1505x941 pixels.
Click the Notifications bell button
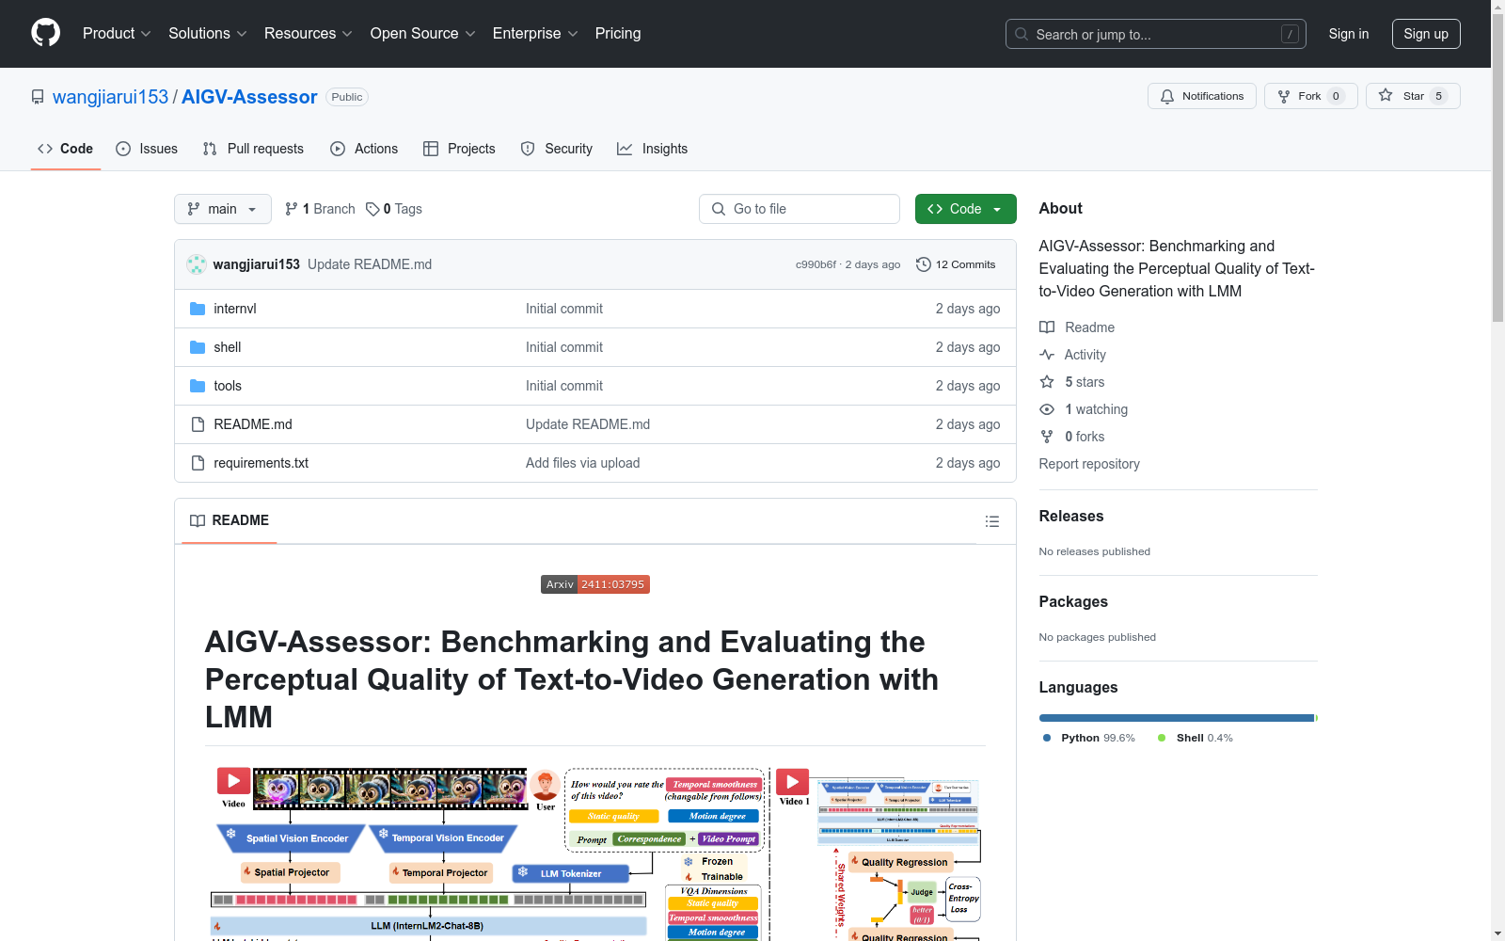pyautogui.click(x=1201, y=96)
